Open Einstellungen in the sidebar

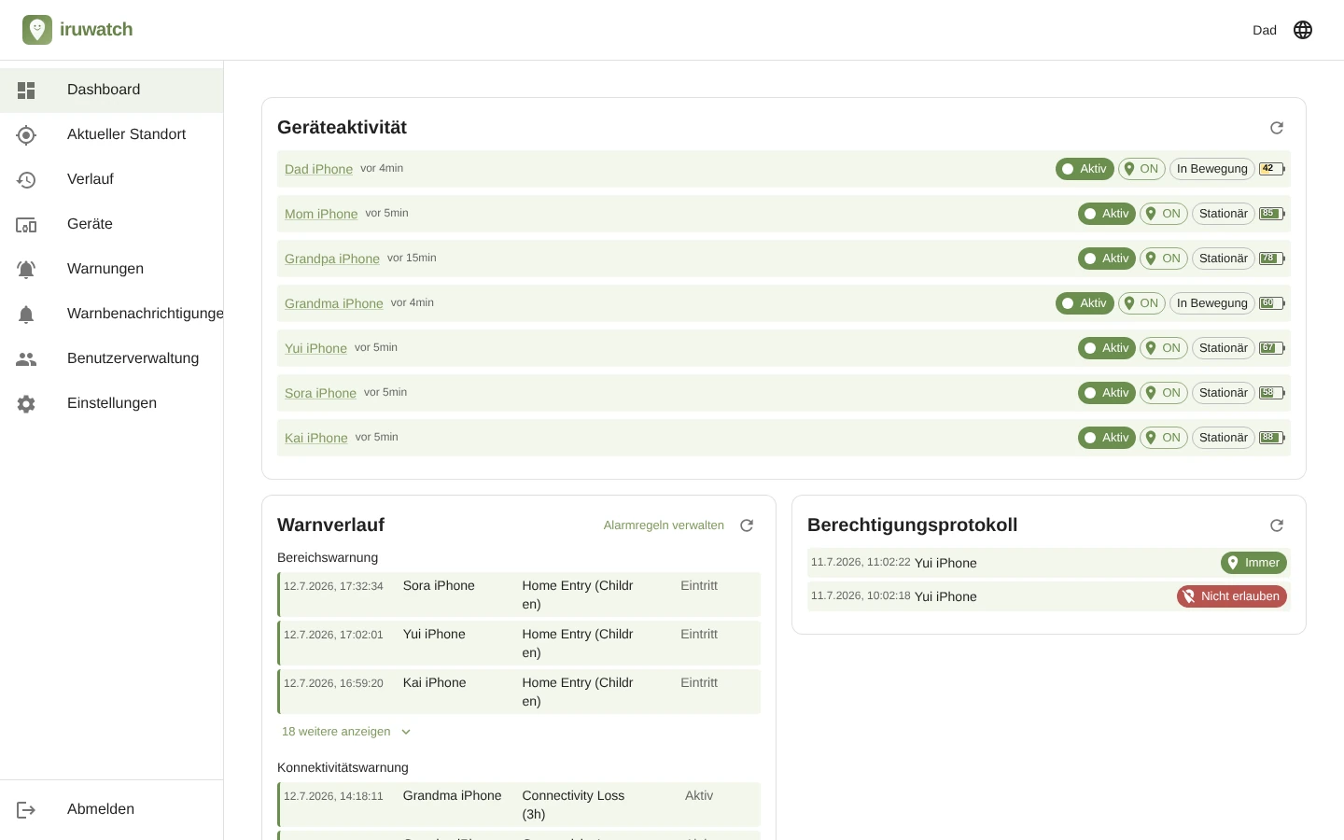point(111,404)
